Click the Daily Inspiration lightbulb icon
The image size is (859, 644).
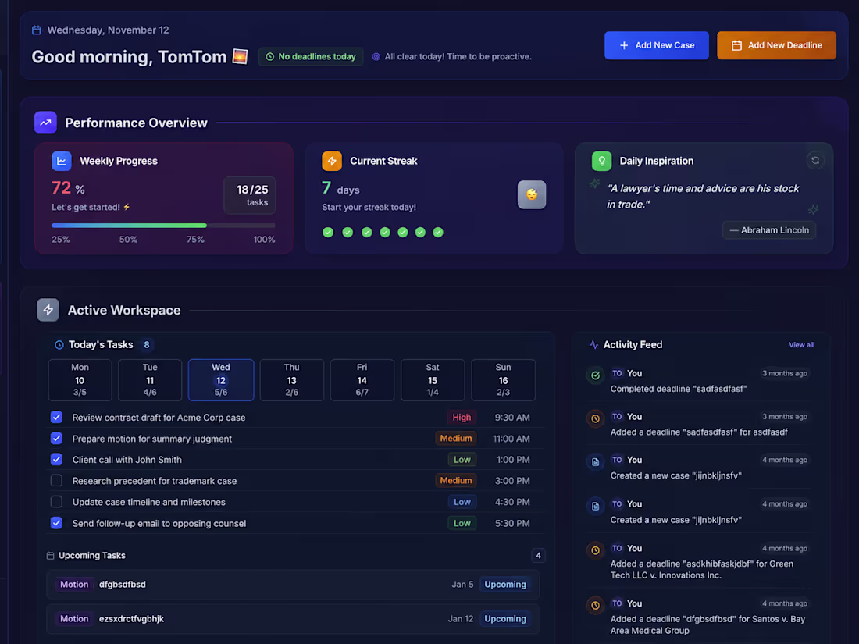[x=601, y=161]
